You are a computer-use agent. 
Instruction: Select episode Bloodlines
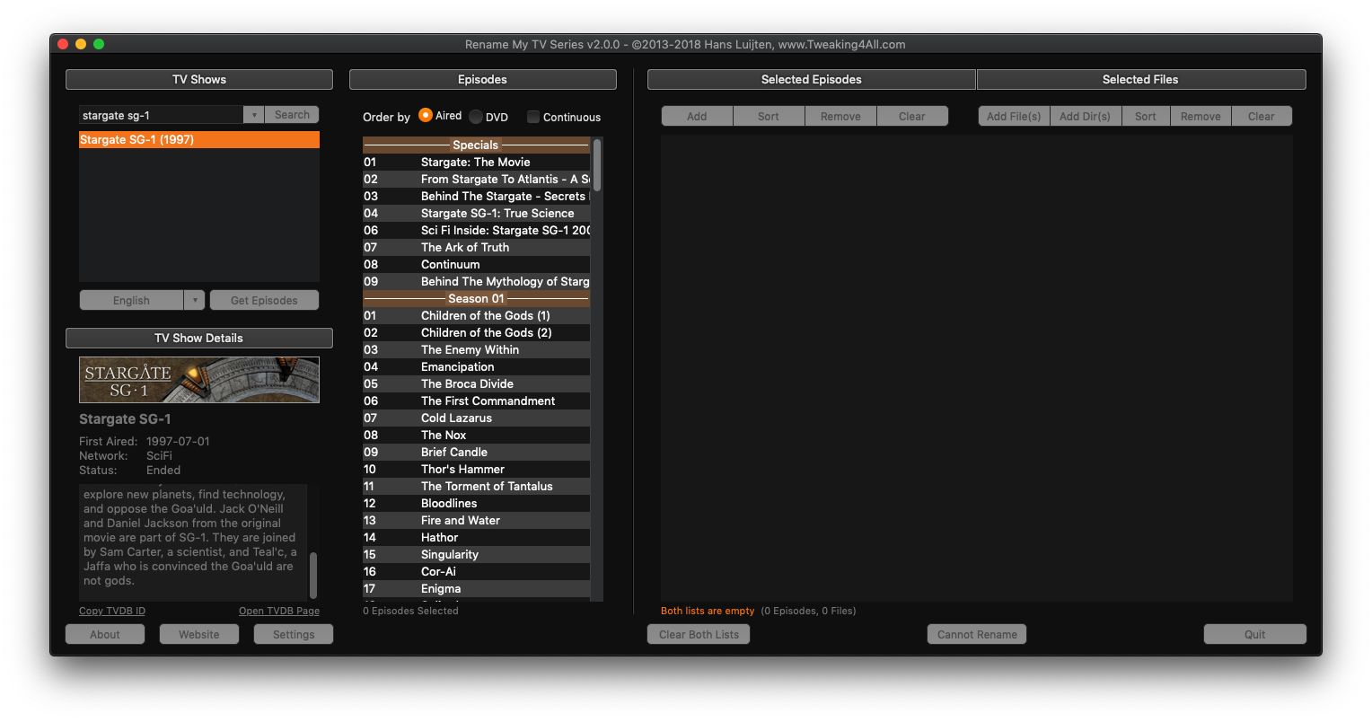tap(476, 503)
